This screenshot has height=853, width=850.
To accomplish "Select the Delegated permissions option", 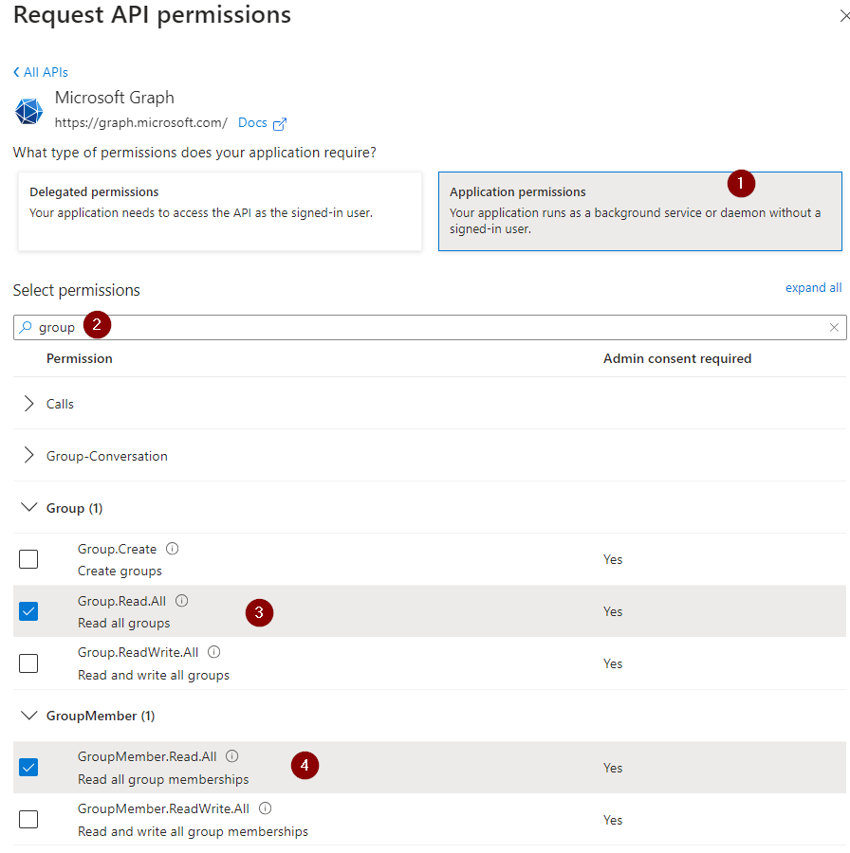I will 219,210.
